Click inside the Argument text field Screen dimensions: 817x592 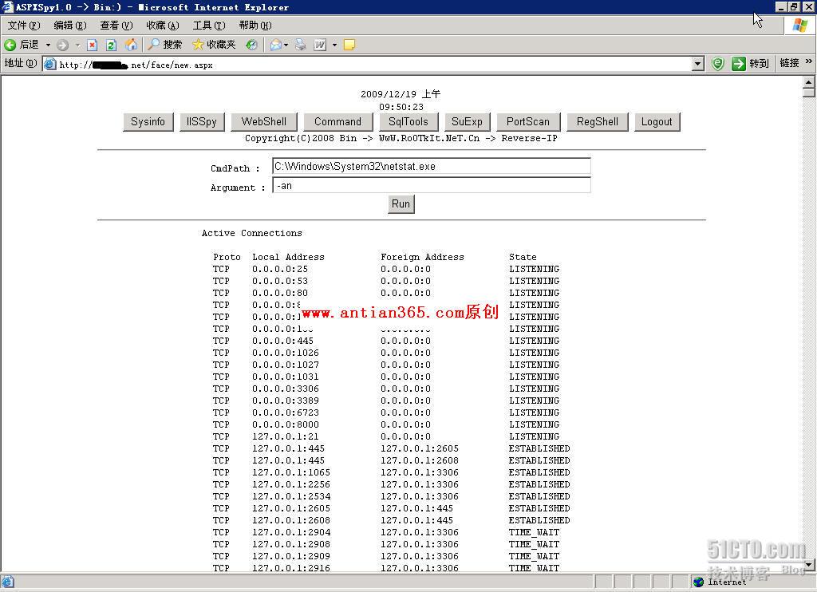pos(431,185)
